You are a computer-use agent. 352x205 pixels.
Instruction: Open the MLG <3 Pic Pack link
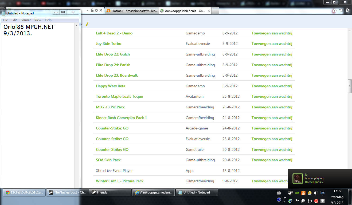click(110, 107)
